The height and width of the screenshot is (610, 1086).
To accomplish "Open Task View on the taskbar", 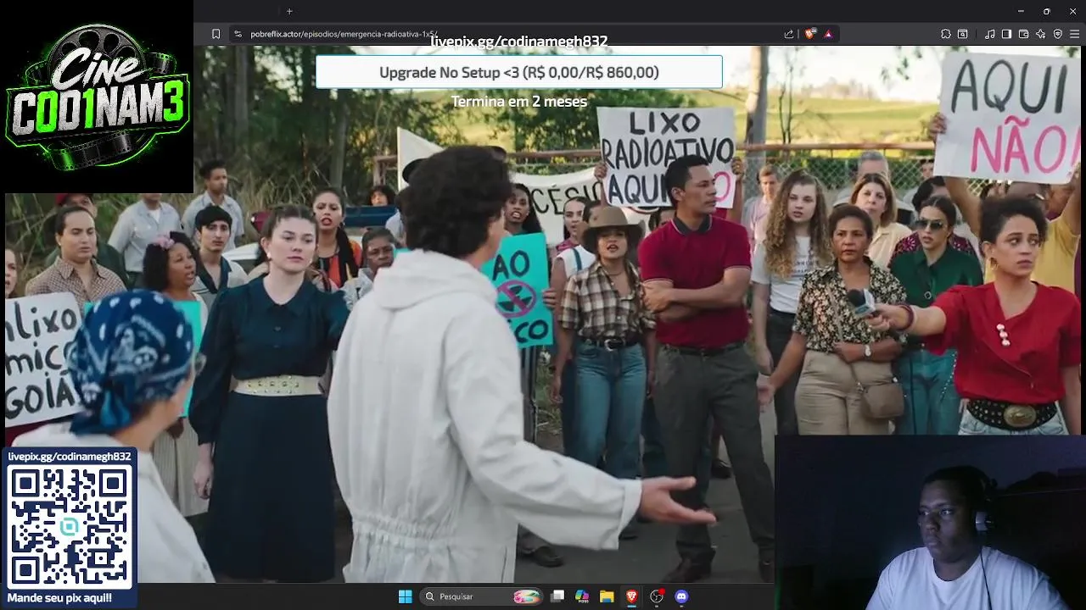I will click(x=557, y=596).
